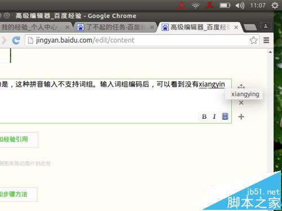The height and width of the screenshot is (211, 282).
Task: Click the red triangle tray indicator
Action: (x=182, y=5)
